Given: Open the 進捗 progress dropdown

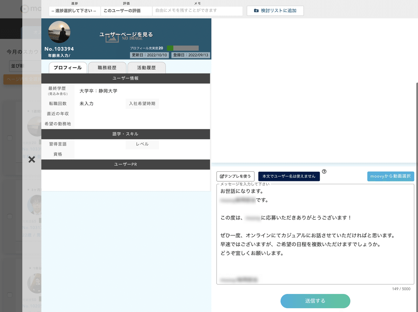Looking at the screenshot, I should [x=75, y=11].
